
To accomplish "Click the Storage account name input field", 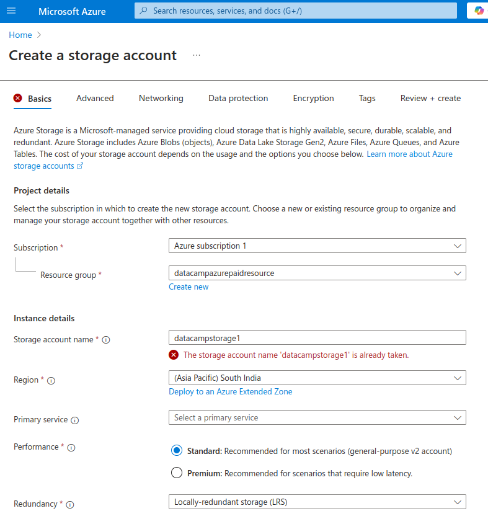I will coord(317,338).
